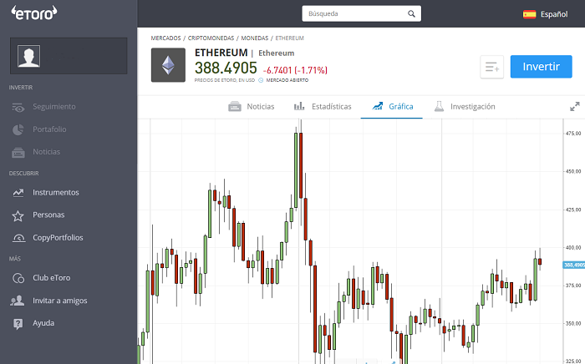This screenshot has height=364, width=585.
Task: Click the Estadísticas bar chart icon
Action: 299,107
